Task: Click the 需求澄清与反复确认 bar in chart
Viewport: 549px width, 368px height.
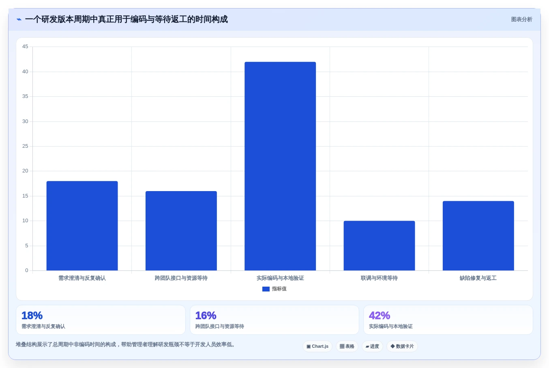Action: point(82,226)
